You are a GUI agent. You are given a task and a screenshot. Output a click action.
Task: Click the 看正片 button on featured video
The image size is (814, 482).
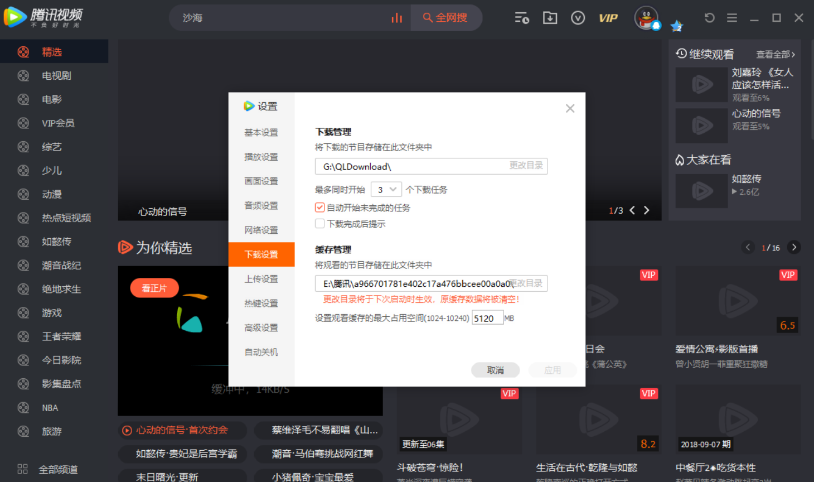pyautogui.click(x=154, y=288)
